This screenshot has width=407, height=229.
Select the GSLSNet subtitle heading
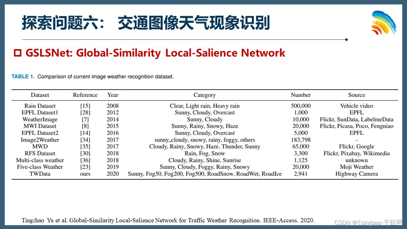pos(155,53)
